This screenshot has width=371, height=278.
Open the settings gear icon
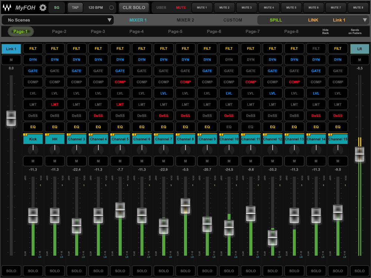43,7
